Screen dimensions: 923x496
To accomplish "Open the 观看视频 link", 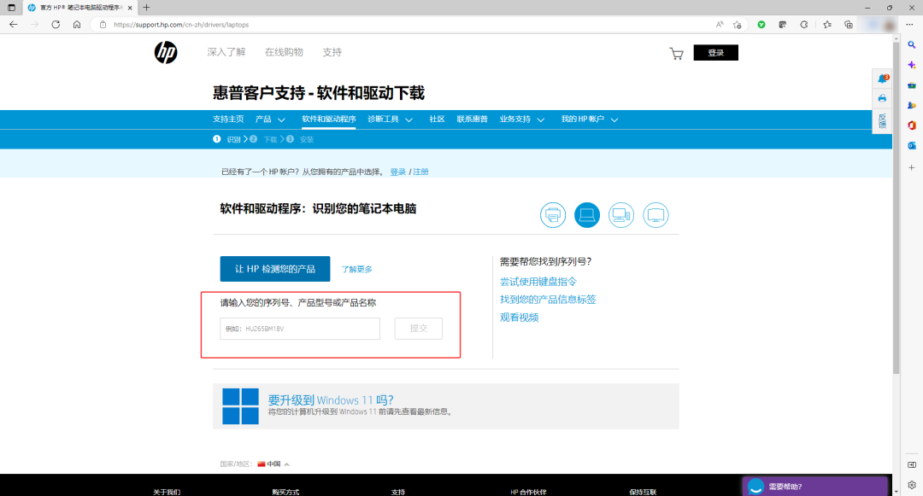I will [x=520, y=318].
